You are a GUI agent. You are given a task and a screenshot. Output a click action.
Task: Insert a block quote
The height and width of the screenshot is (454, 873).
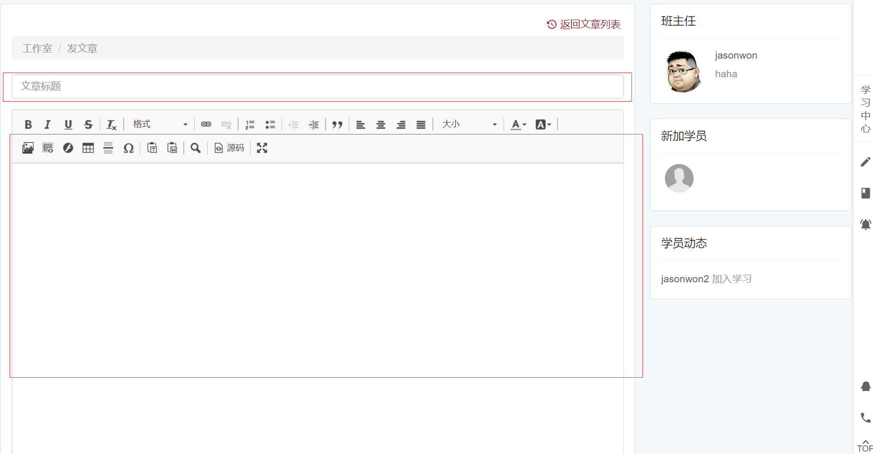point(337,124)
